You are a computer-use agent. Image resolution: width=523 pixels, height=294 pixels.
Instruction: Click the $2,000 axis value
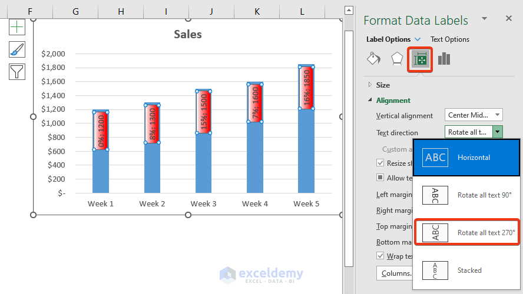tap(53, 54)
